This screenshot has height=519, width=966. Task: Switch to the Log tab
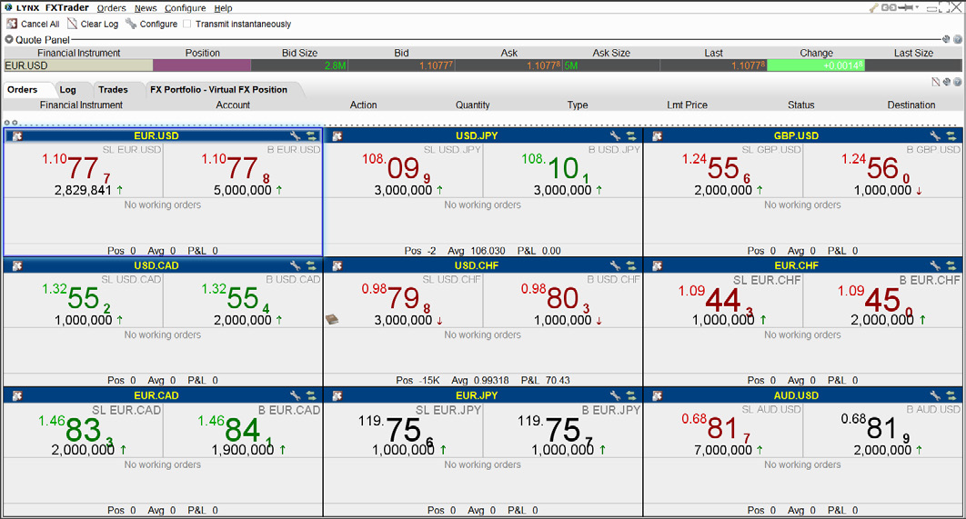[68, 89]
